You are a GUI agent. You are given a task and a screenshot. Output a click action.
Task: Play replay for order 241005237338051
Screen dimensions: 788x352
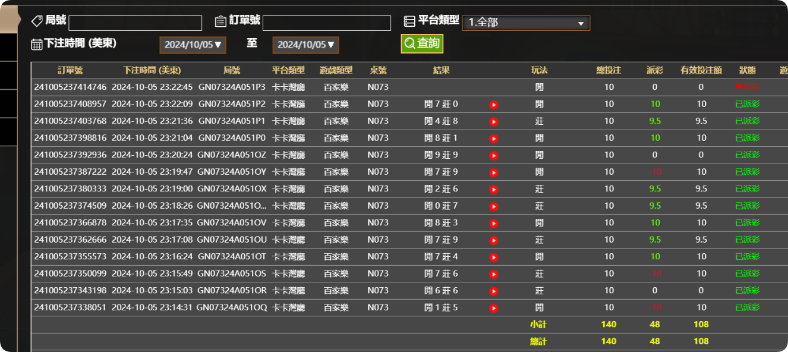493,307
